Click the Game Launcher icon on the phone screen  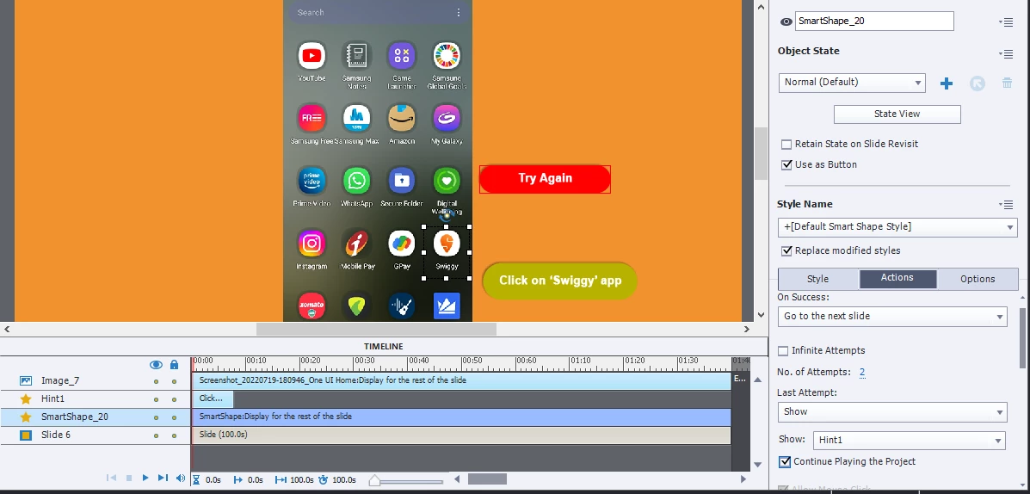coord(401,56)
